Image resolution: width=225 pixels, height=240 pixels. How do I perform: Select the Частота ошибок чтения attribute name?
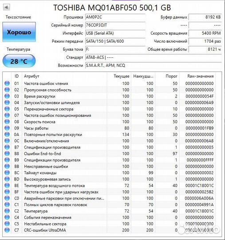coord(46,84)
